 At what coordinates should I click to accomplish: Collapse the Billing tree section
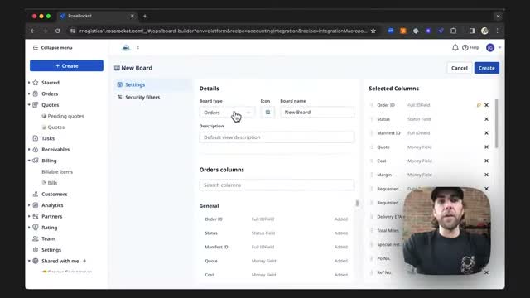tap(29, 161)
